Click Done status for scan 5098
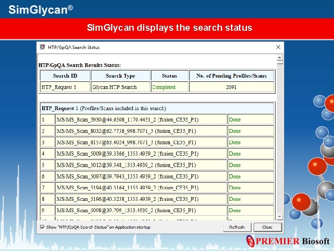 click(251, 211)
